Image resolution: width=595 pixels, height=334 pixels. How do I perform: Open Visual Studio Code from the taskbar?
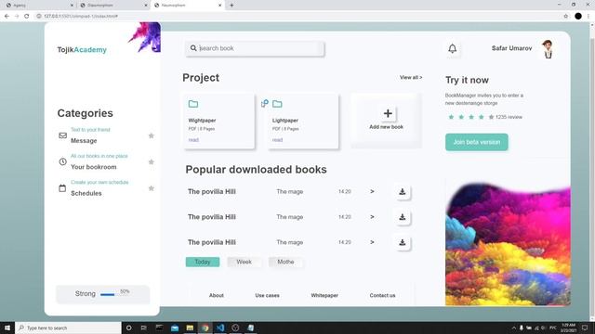point(220,328)
